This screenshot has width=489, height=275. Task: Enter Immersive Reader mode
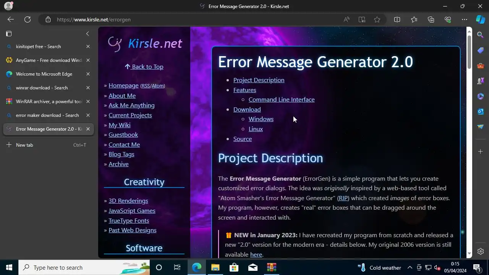362,19
